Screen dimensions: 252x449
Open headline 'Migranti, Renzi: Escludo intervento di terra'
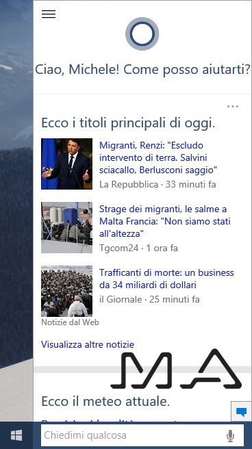click(x=157, y=158)
